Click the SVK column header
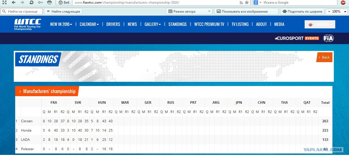This screenshot has width=349, height=158. coord(78,102)
